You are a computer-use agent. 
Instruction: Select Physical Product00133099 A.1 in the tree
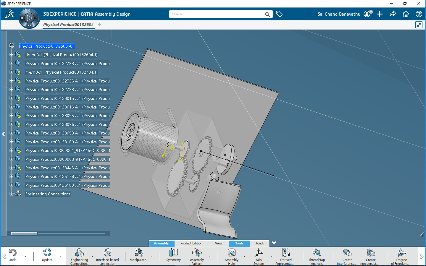[x=67, y=133]
